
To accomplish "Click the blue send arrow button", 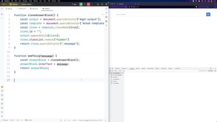I will (x=208, y=14).
